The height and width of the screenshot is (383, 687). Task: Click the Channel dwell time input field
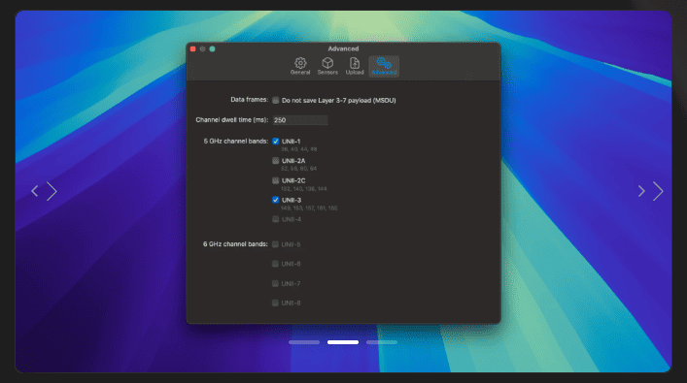click(299, 120)
